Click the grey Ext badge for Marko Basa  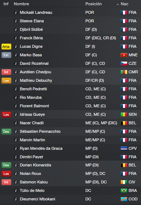tap(6, 55)
